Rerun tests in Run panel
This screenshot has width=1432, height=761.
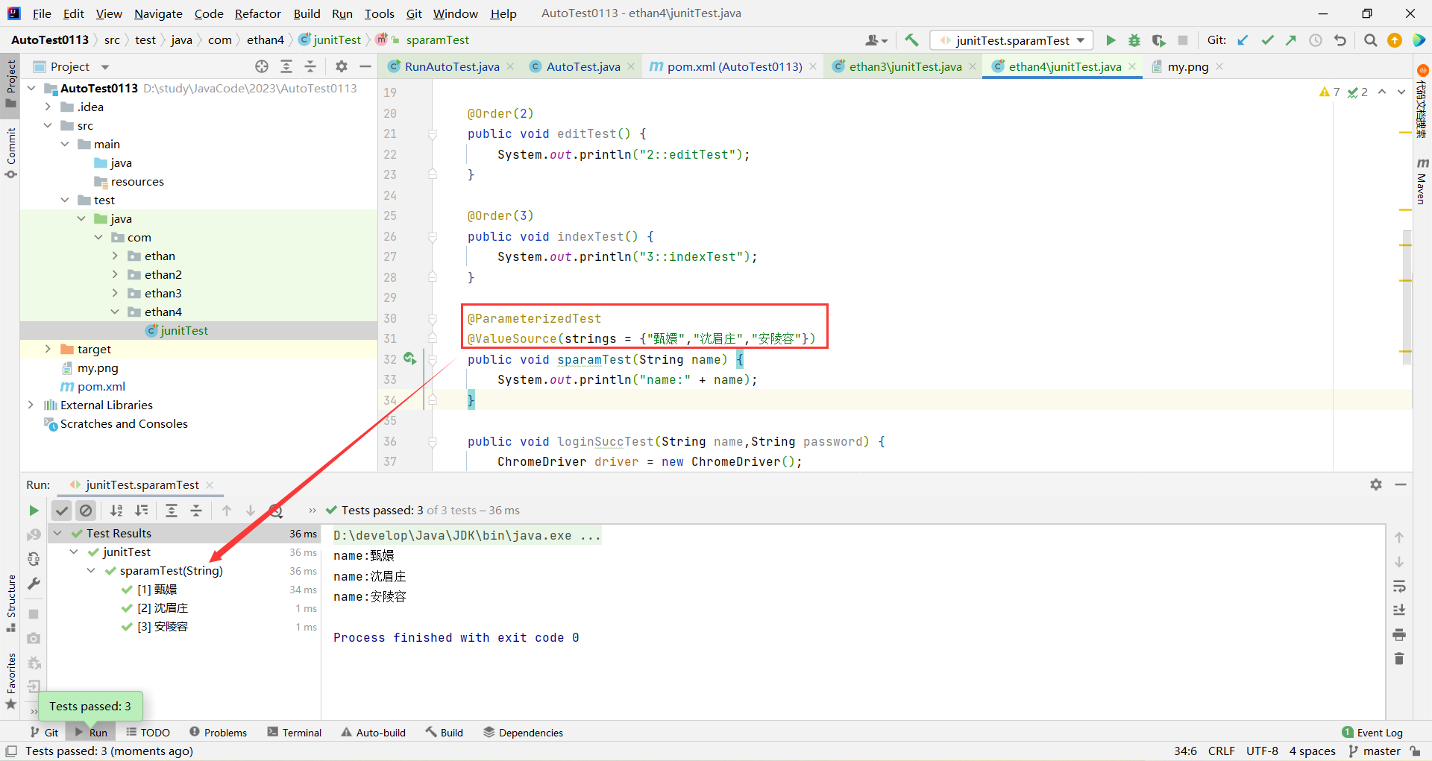click(34, 511)
